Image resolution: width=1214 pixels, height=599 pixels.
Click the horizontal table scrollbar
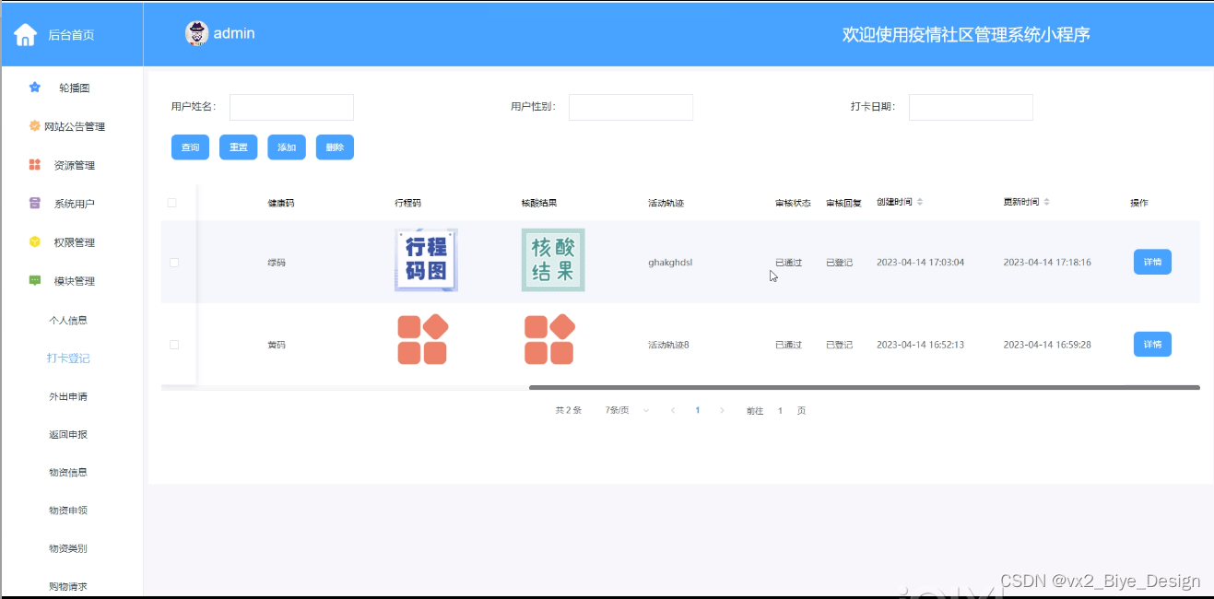(x=865, y=388)
